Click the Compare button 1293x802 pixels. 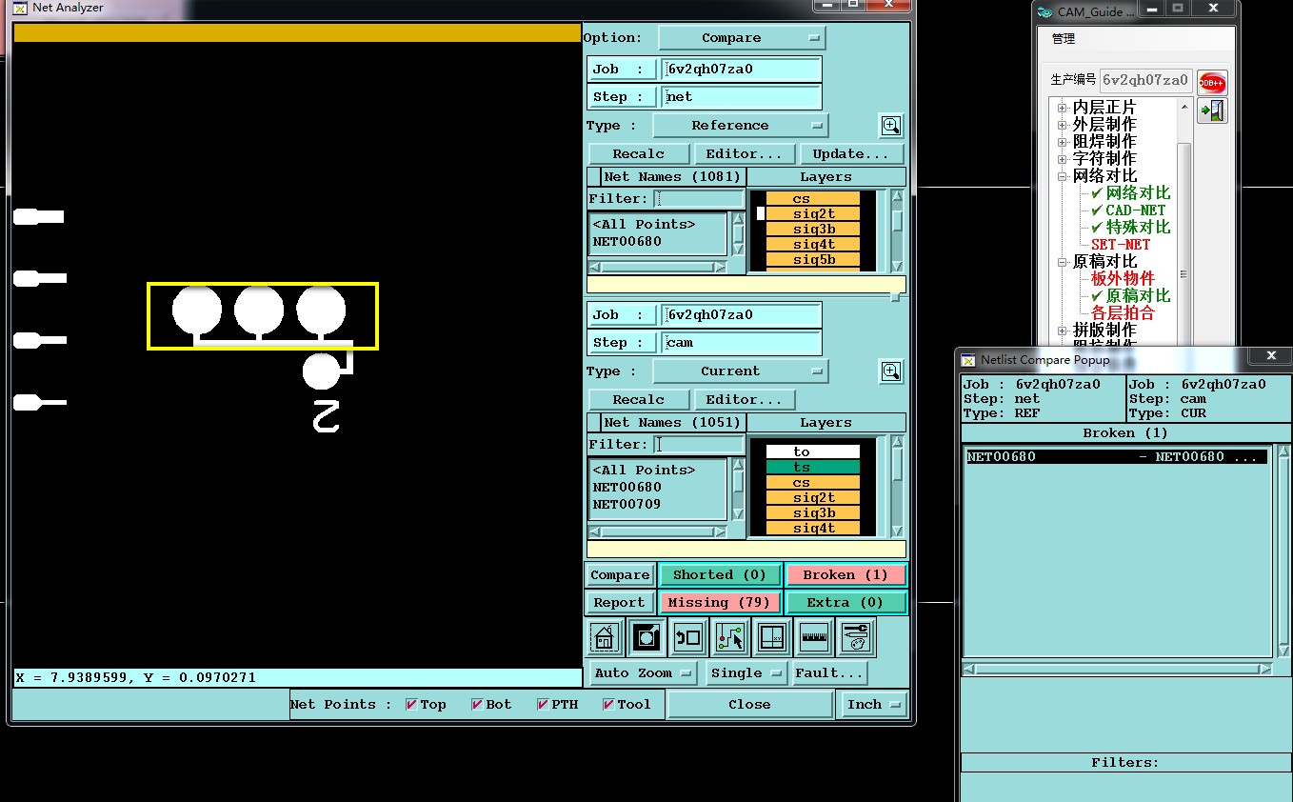pyautogui.click(x=620, y=574)
